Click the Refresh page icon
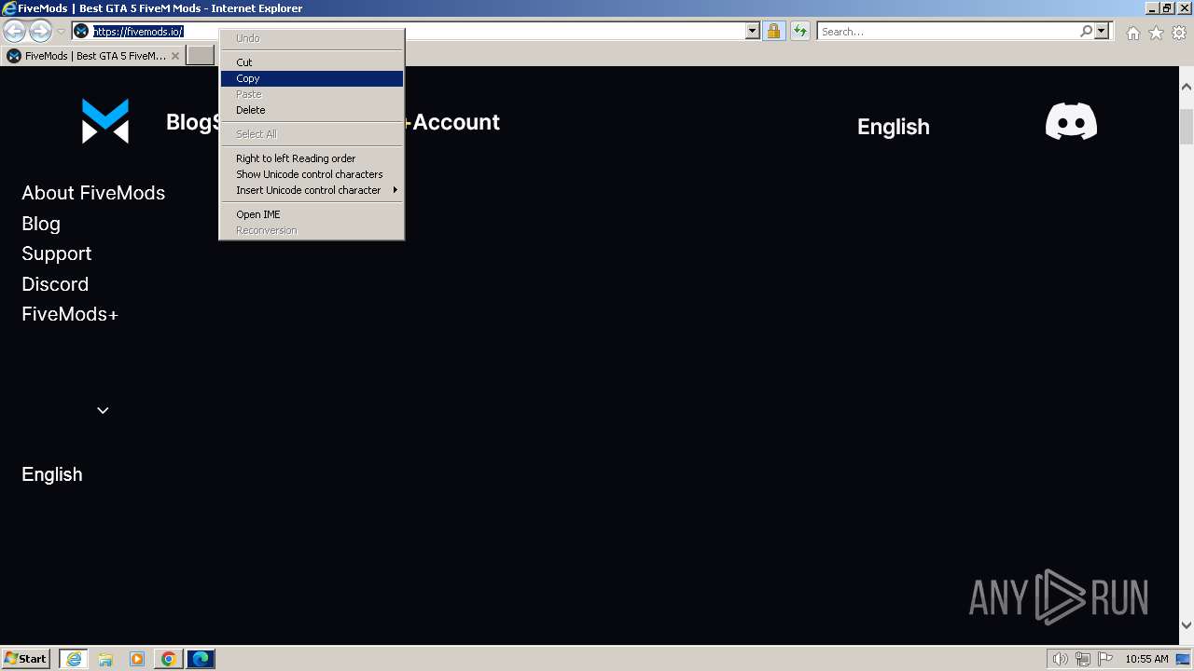This screenshot has width=1194, height=671. coord(799,32)
